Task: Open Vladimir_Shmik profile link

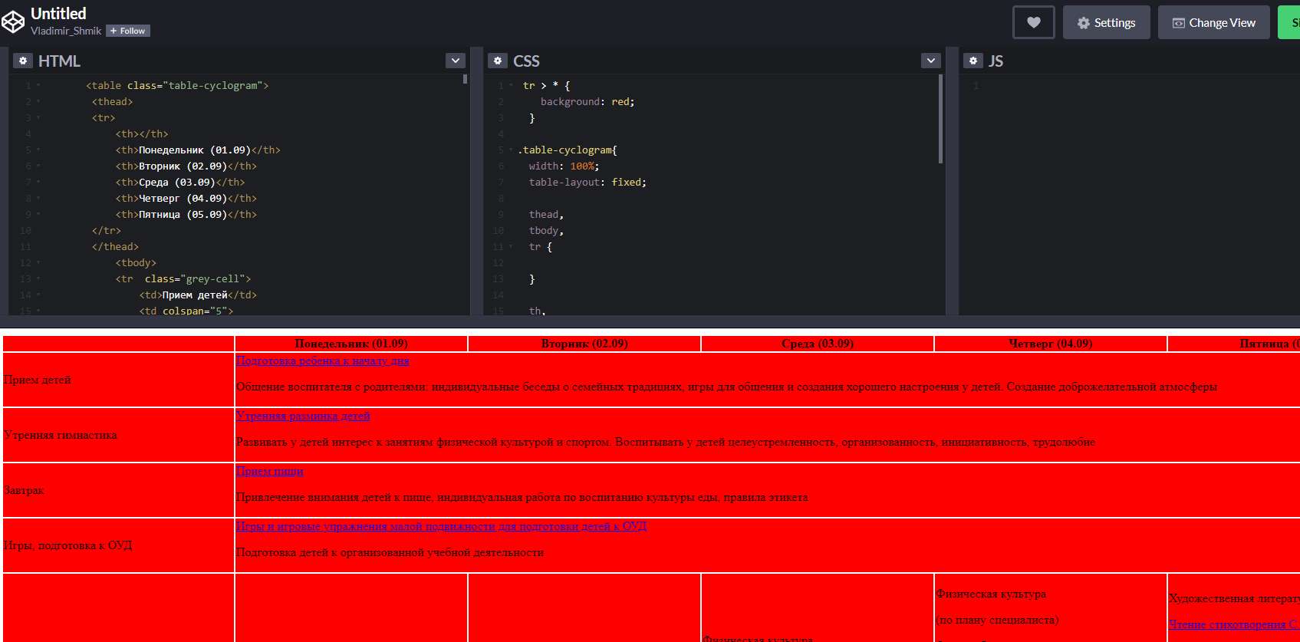Action: [x=66, y=31]
